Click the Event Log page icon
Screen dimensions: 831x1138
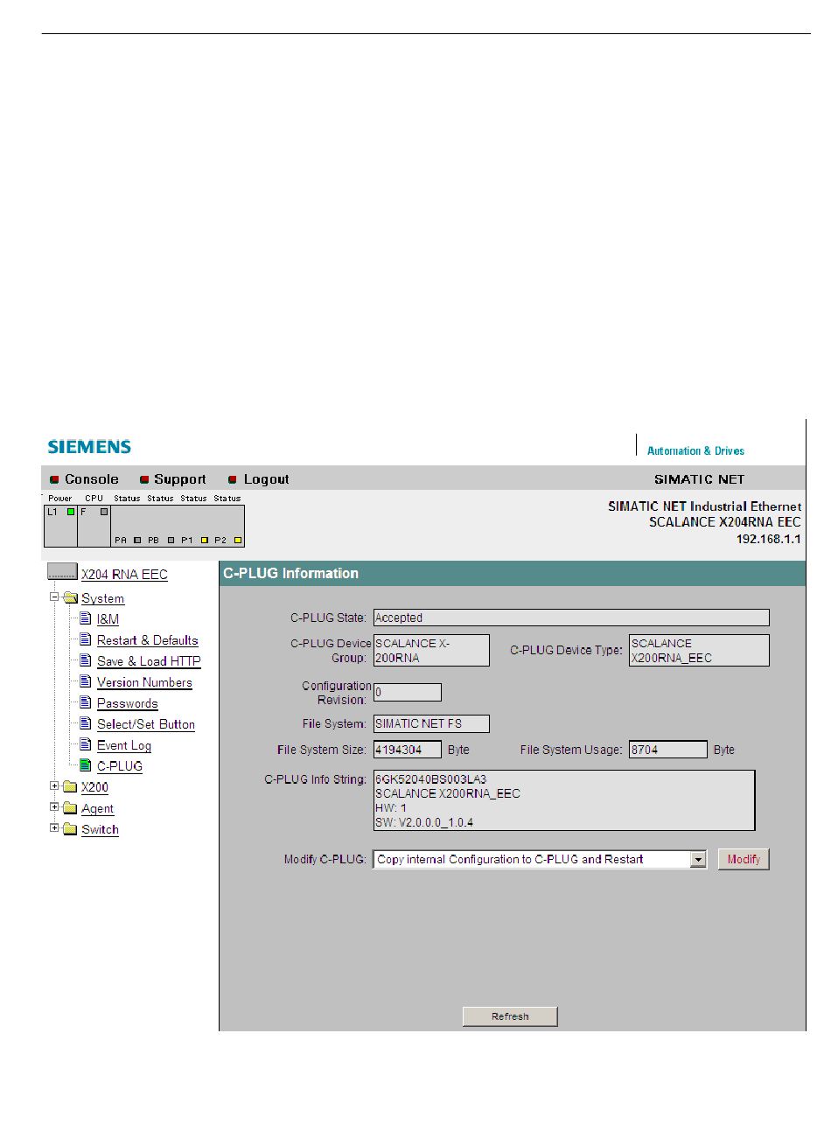tap(86, 744)
